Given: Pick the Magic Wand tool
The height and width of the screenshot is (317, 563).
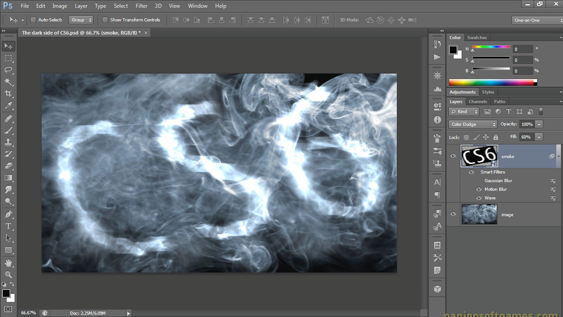Looking at the screenshot, I should coord(8,82).
